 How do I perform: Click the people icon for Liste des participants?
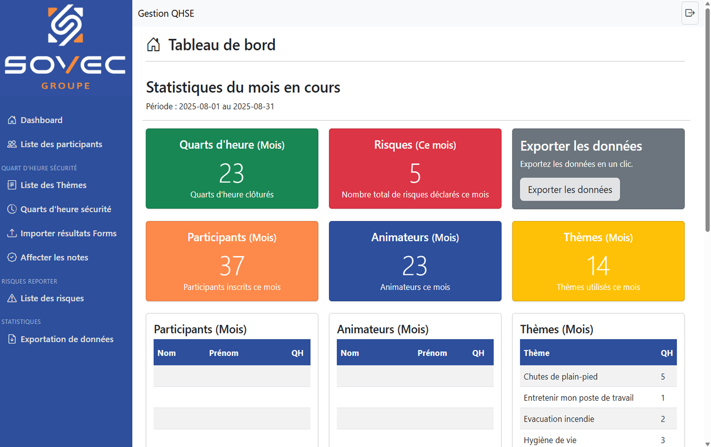12,144
